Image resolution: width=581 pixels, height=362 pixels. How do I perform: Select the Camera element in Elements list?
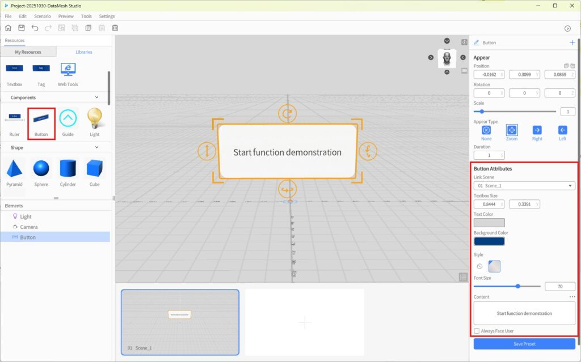click(29, 227)
